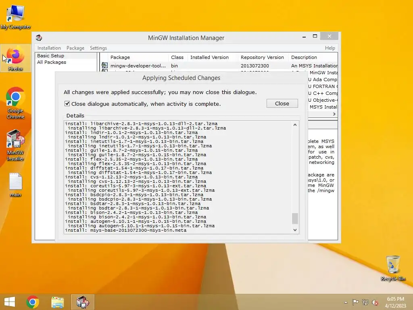Screen dimensions: 413x310
Task: Open MinGW Installer desktop shortcut
Action: pos(15,145)
